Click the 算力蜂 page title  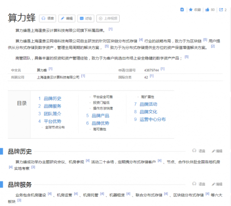[x=22, y=18]
